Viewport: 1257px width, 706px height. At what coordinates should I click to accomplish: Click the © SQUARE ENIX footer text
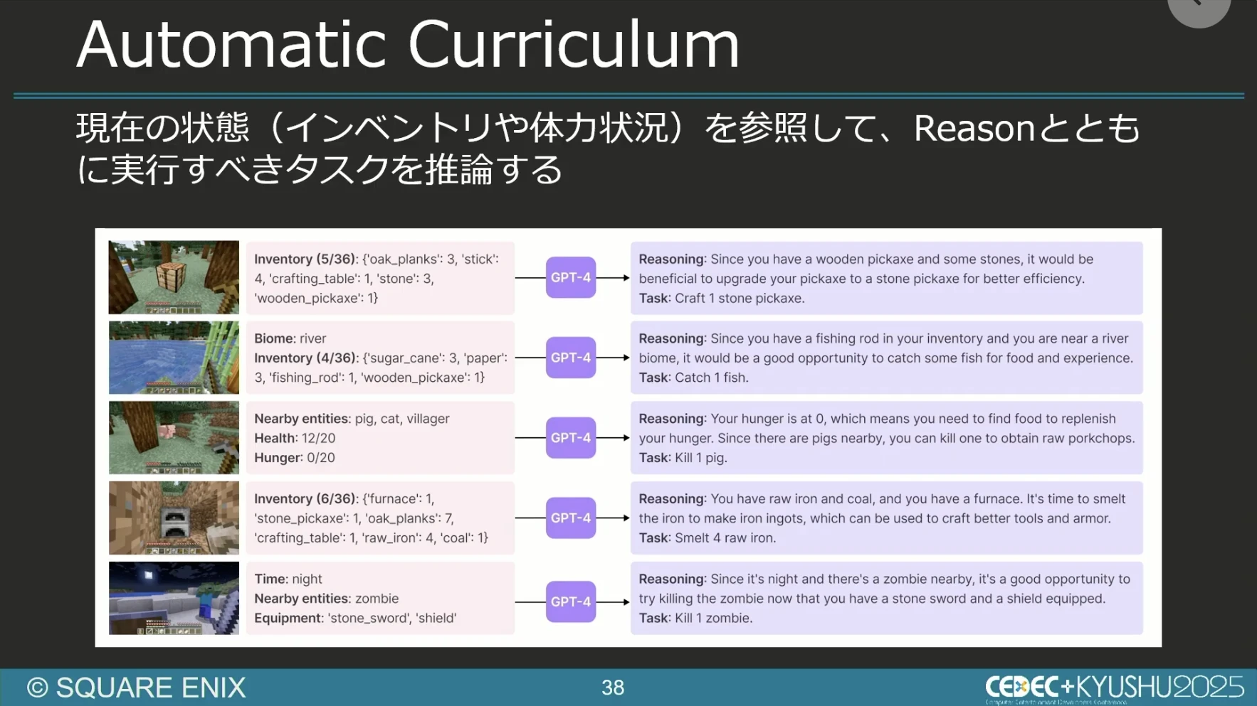pyautogui.click(x=137, y=688)
